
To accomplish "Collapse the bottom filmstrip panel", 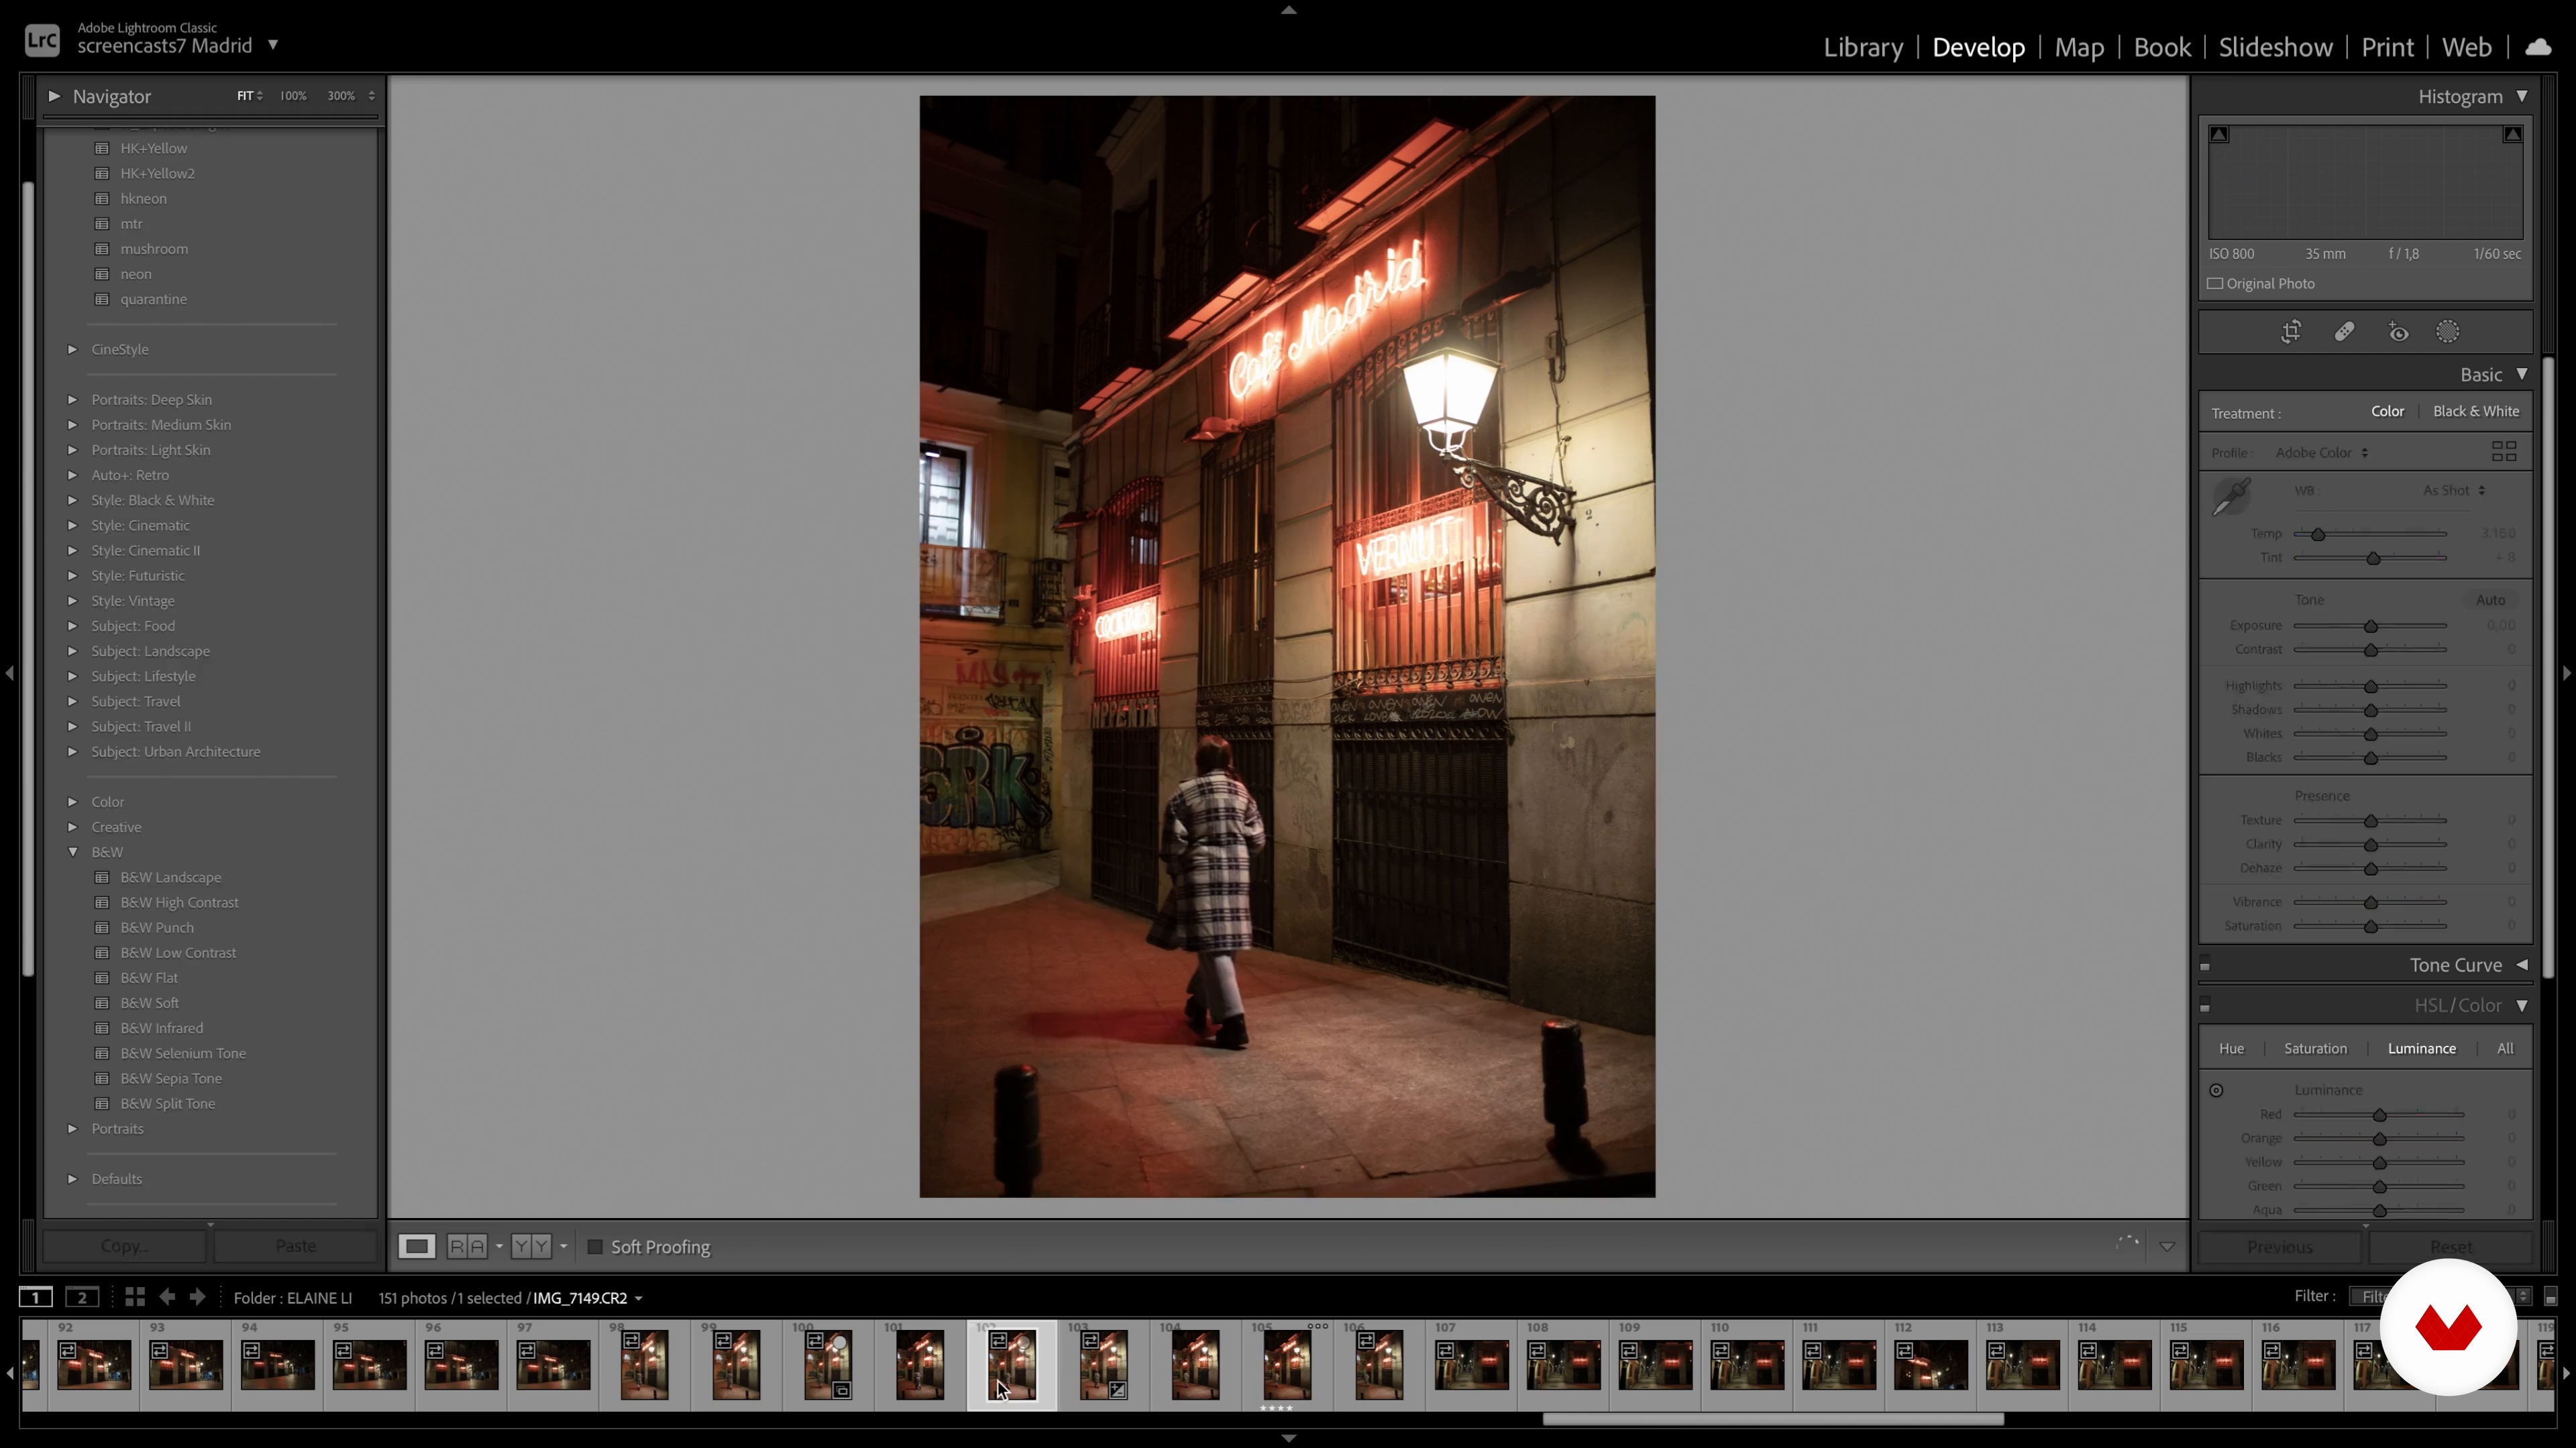I will tap(1288, 1438).
